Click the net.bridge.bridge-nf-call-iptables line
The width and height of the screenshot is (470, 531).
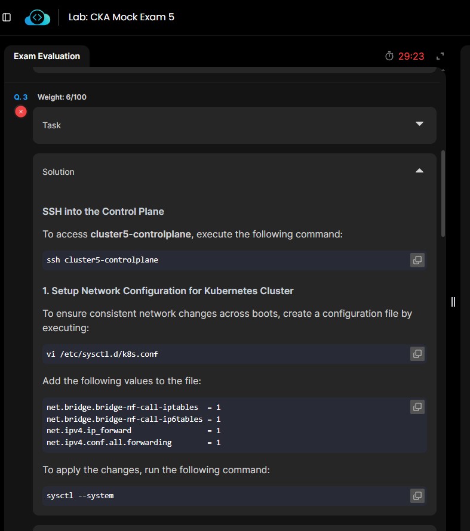click(134, 407)
